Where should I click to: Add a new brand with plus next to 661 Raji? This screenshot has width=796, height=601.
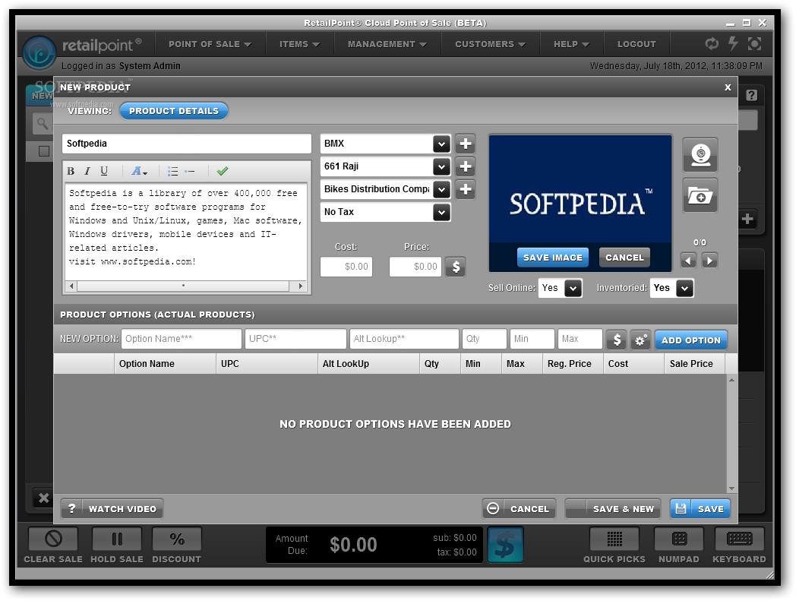click(x=465, y=166)
